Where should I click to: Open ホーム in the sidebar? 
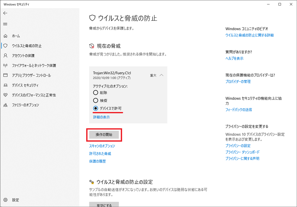[40, 36]
